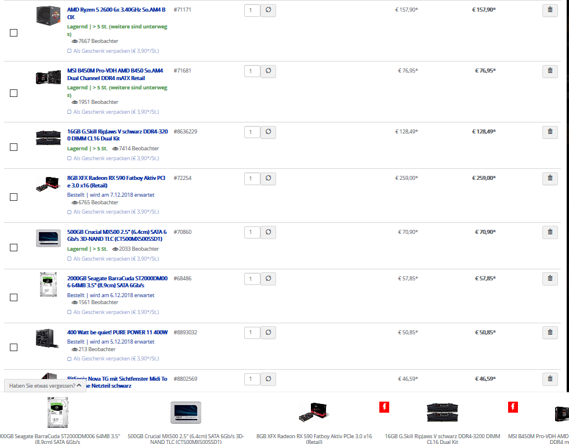Select the MSI B450M Pro-VDH row checkbox
The width and height of the screenshot is (569, 444).
pyautogui.click(x=13, y=93)
